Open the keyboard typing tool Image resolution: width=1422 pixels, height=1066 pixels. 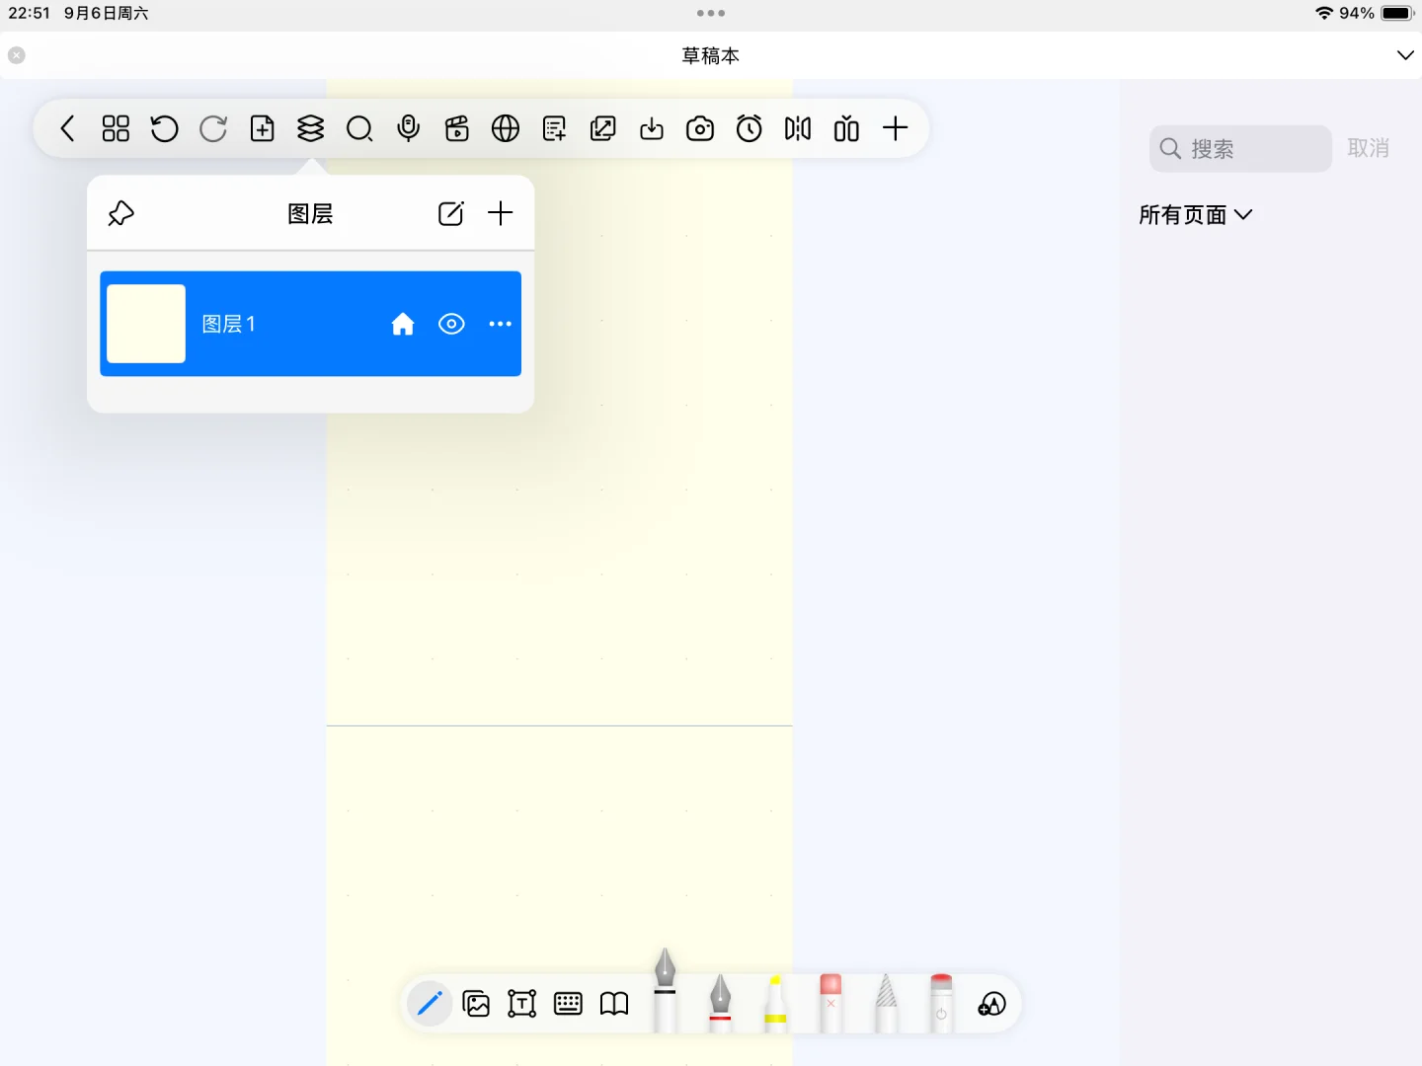point(568,1003)
